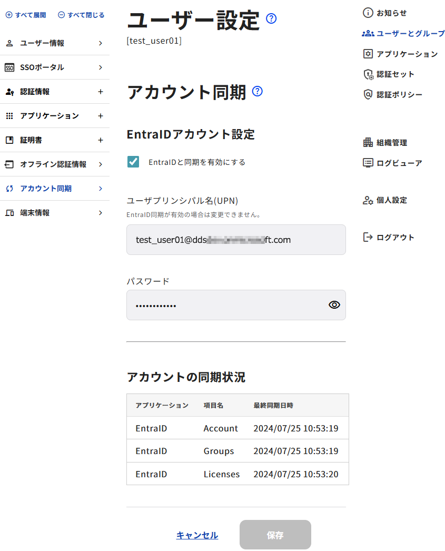Click the キャンセル link

(197, 535)
